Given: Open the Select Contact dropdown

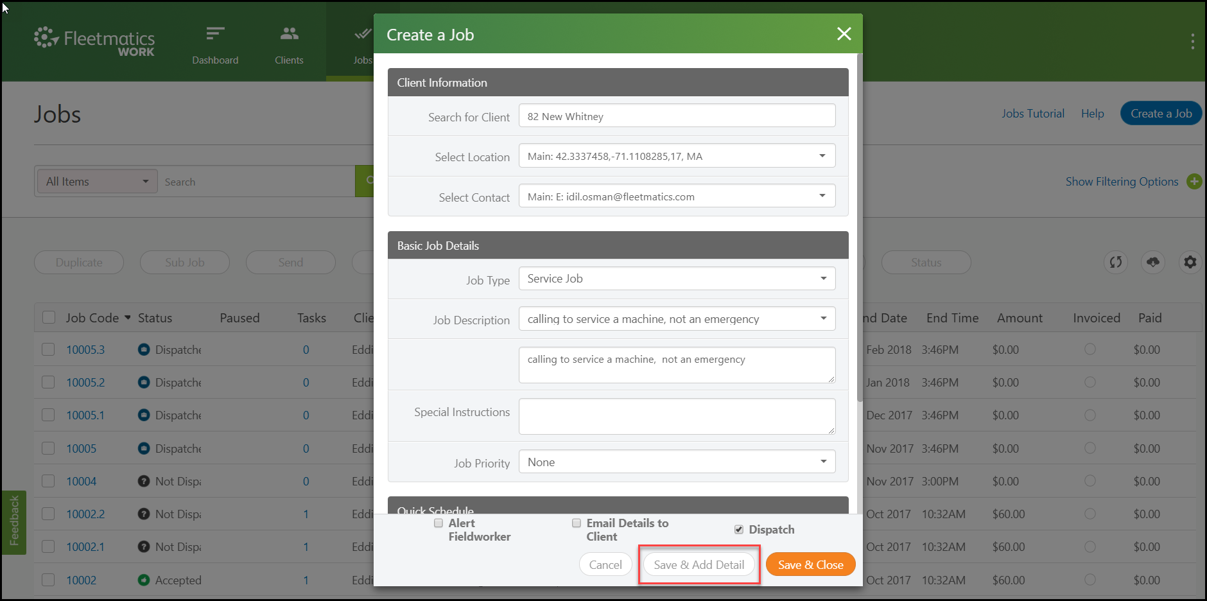Looking at the screenshot, I should [x=677, y=196].
